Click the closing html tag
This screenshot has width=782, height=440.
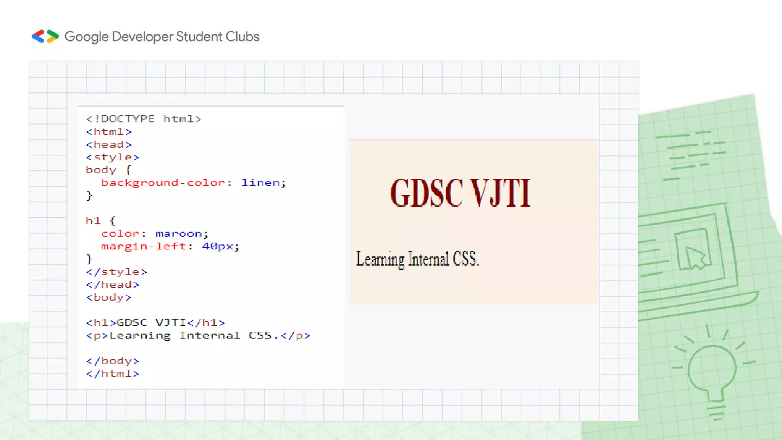(x=113, y=374)
